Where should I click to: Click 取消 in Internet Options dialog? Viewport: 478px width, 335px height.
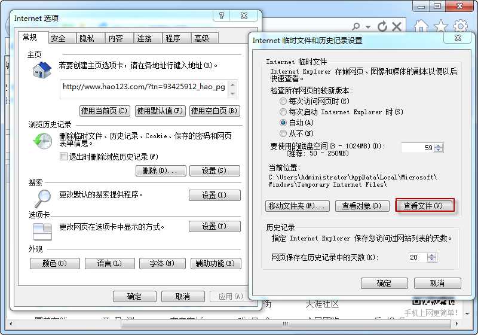[183, 296]
